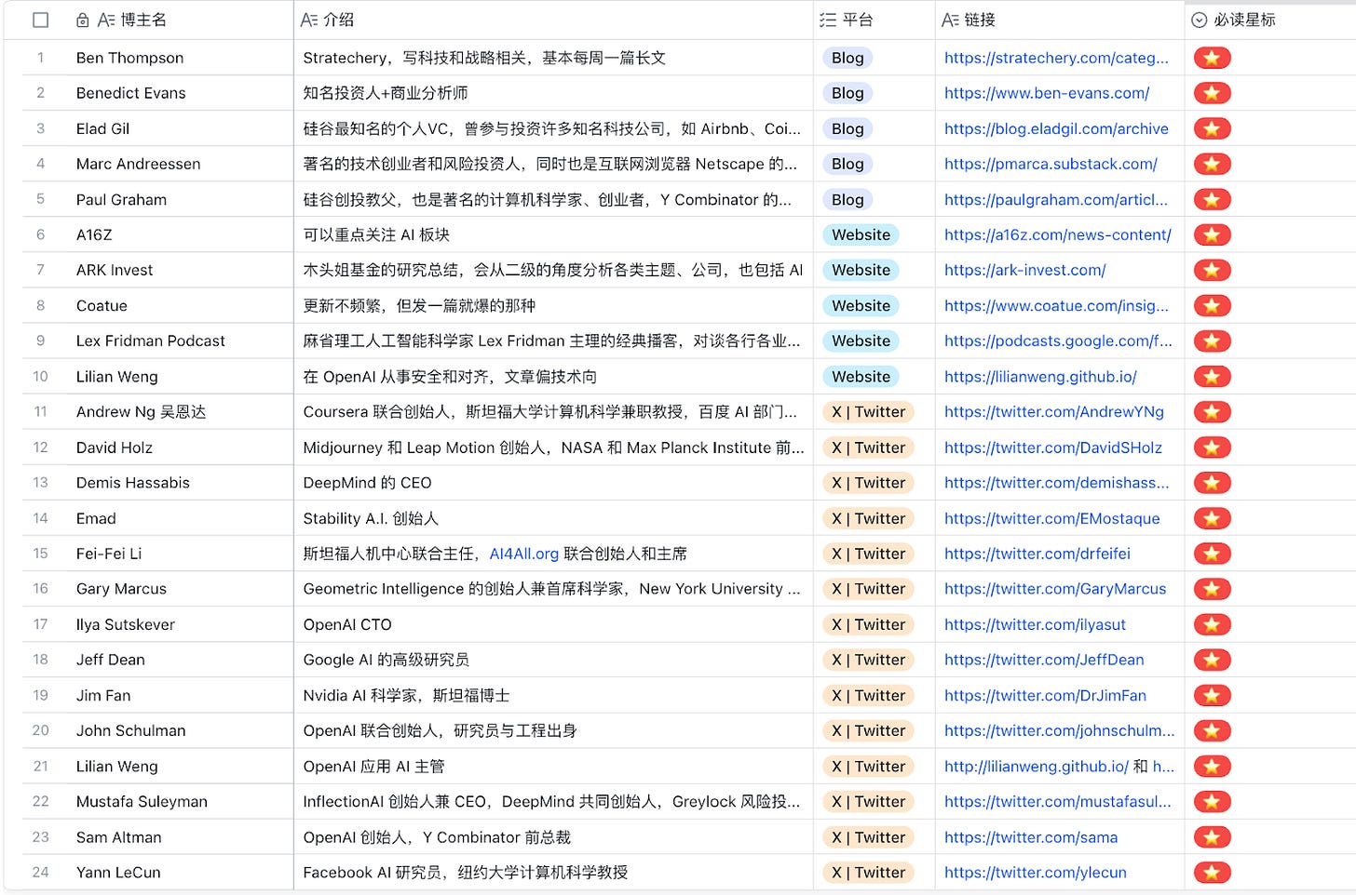Select the Ben Thompson name cell
The height and width of the screenshot is (895, 1356).
pyautogui.click(x=179, y=58)
